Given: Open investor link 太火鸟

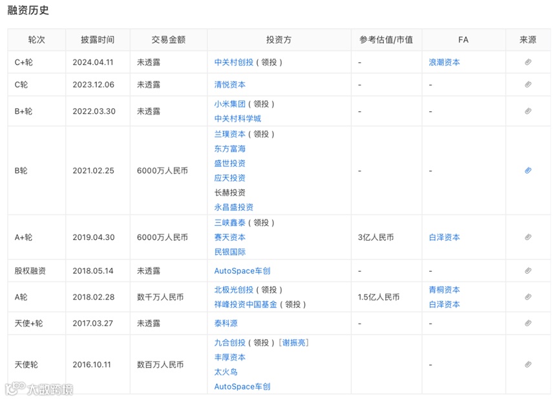Looking at the screenshot, I should click(226, 372).
